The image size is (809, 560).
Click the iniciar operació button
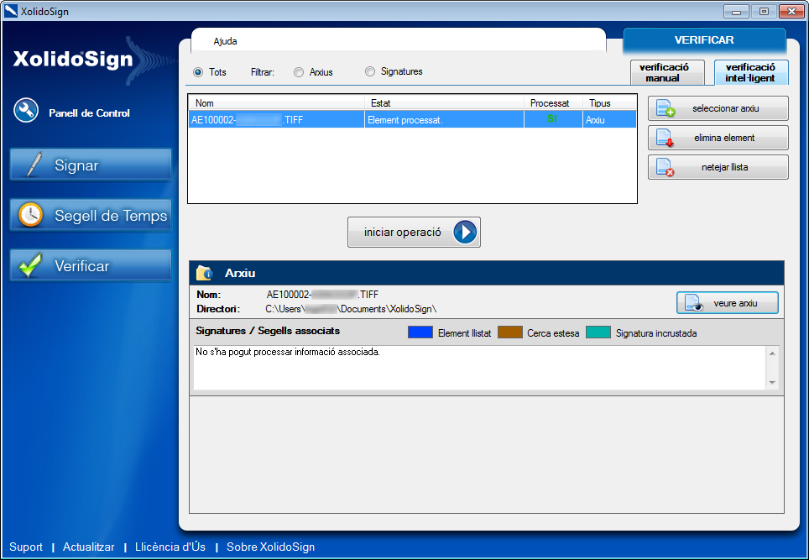click(414, 233)
